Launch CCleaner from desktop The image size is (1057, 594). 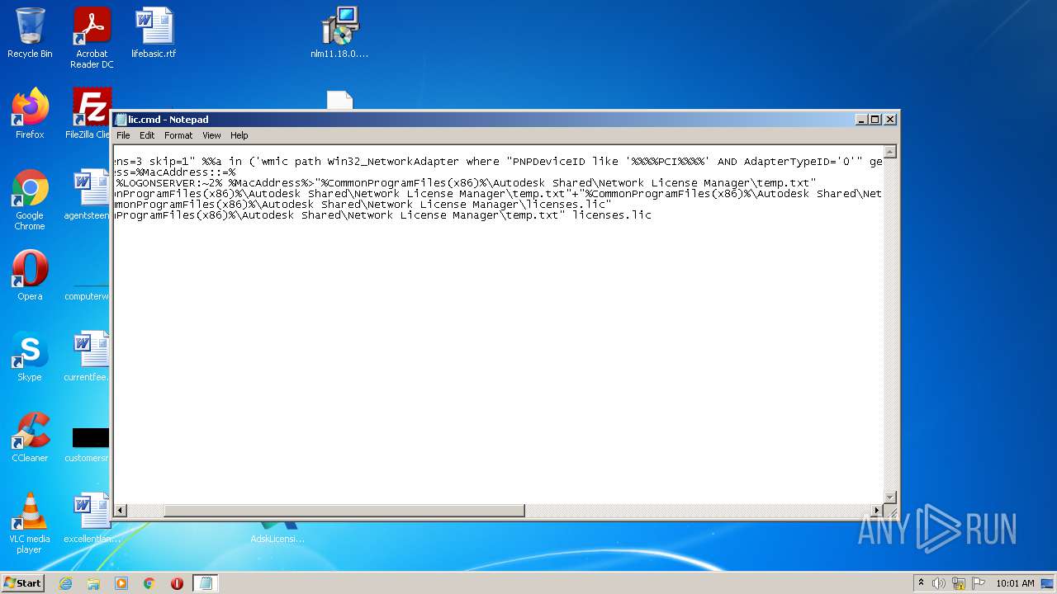pos(30,437)
